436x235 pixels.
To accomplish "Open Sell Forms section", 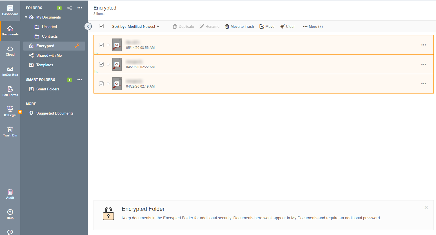I will [10, 92].
